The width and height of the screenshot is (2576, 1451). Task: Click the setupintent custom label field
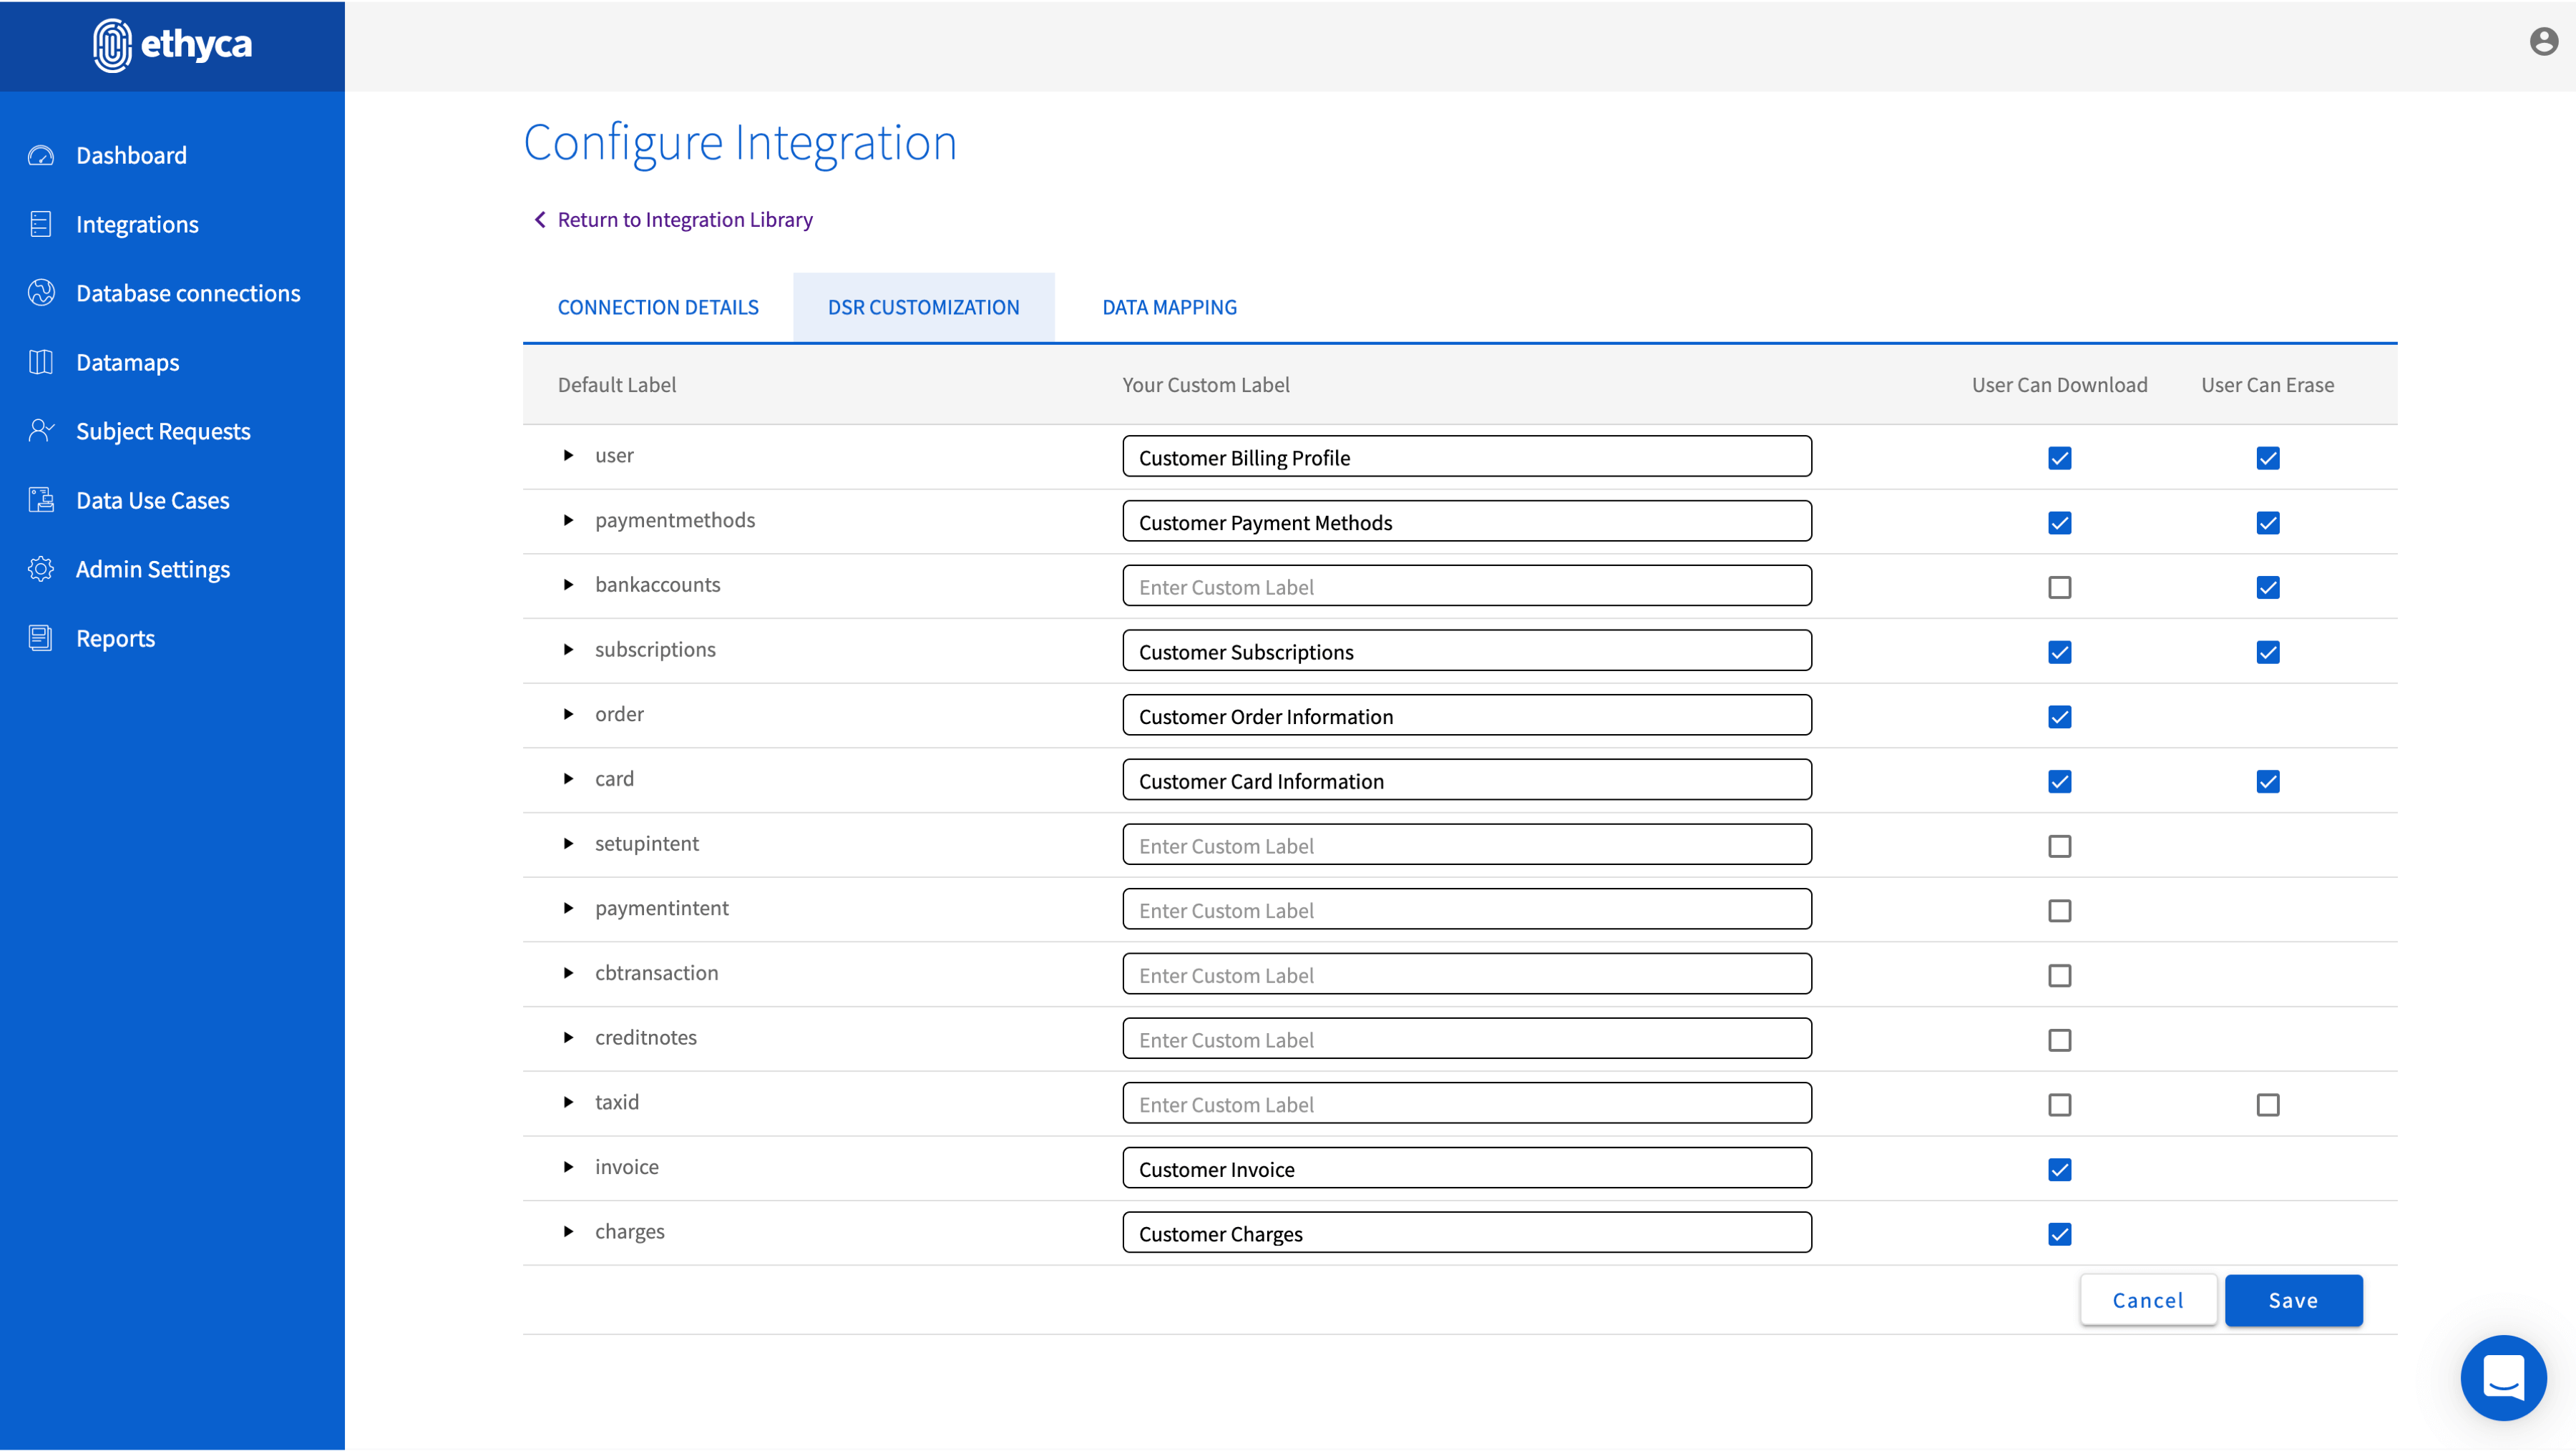pyautogui.click(x=1466, y=846)
